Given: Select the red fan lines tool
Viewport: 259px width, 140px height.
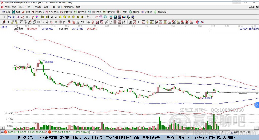Looking at the screenshot, I should [93, 22].
